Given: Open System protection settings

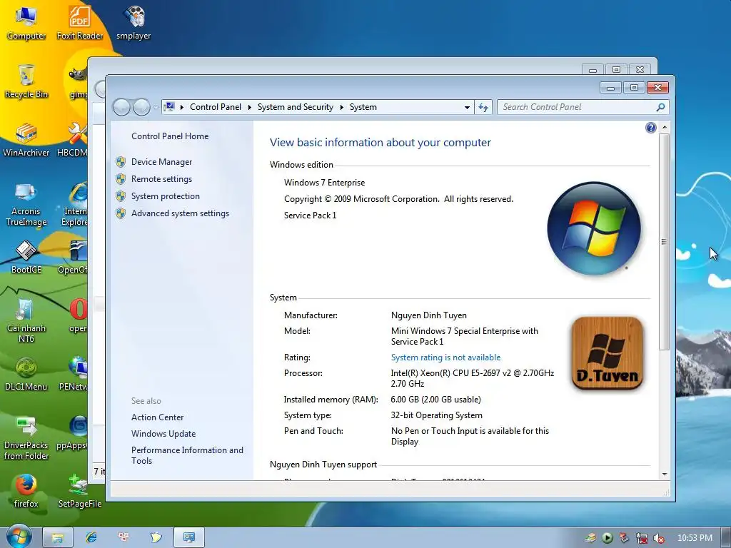Looking at the screenshot, I should [166, 196].
